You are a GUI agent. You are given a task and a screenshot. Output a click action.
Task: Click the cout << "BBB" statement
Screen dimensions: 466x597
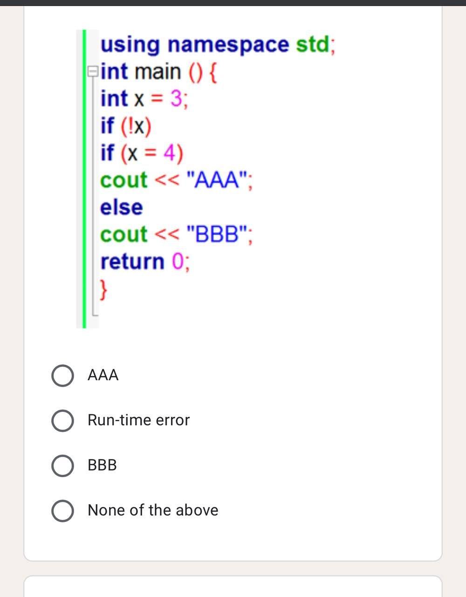[176, 235]
